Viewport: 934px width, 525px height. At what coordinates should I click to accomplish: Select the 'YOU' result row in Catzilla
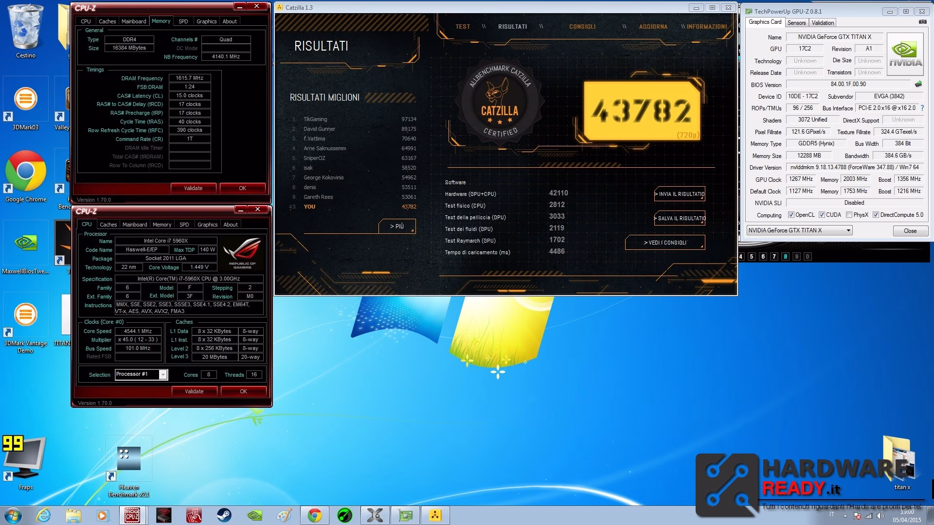pos(354,207)
